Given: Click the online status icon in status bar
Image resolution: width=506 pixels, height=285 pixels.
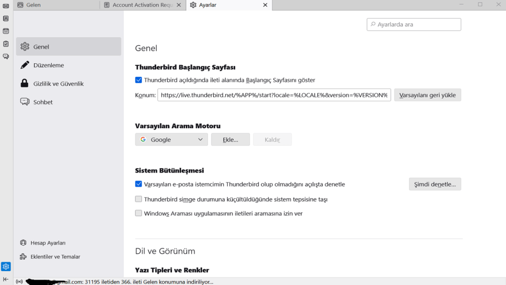Looking at the screenshot, I should (19, 282).
